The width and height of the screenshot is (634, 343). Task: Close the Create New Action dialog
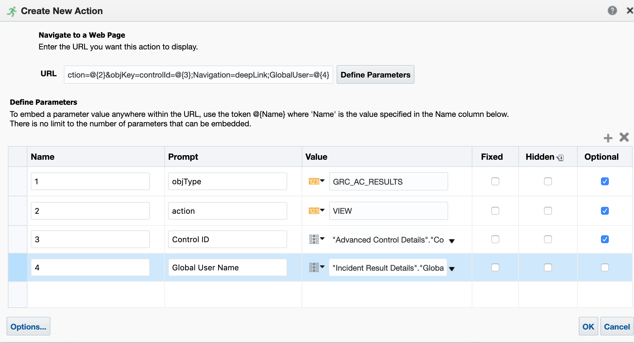pos(629,10)
